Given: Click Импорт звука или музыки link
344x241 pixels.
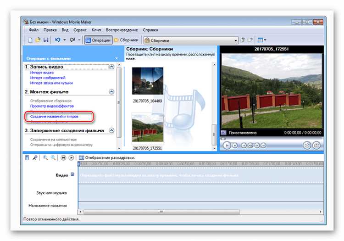Looking at the screenshot, I should [51, 83].
